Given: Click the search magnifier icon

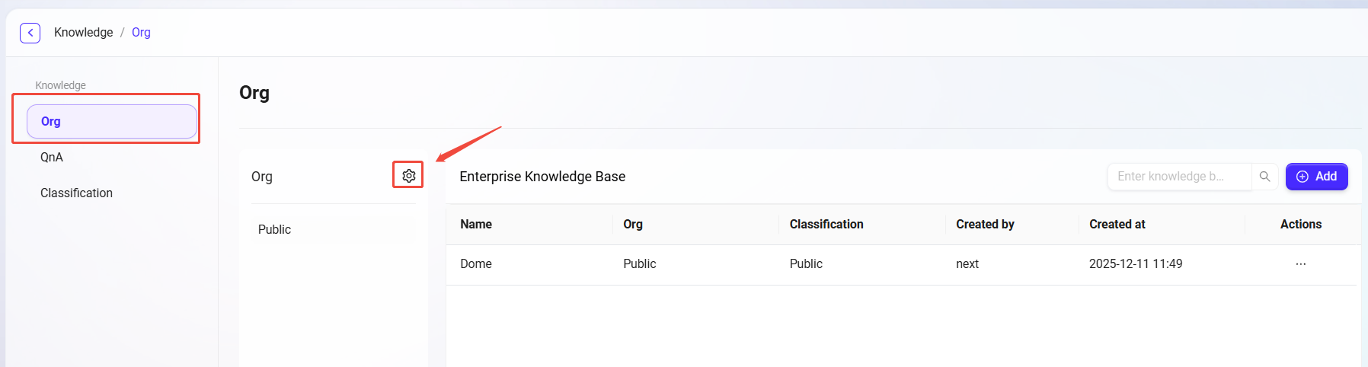Looking at the screenshot, I should tap(1264, 177).
